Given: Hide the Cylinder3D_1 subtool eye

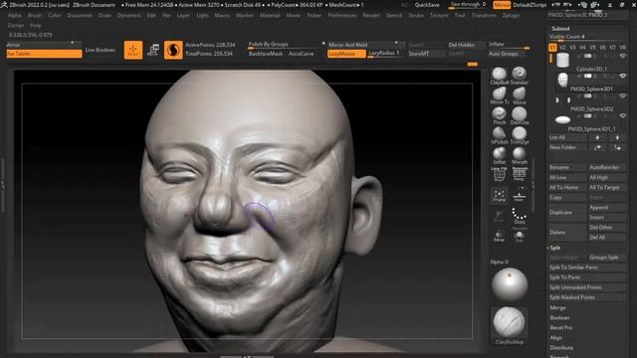Looking at the screenshot, I should coord(622,56).
